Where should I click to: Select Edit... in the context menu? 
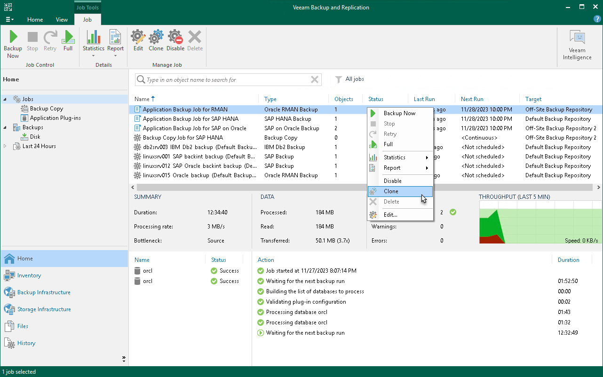[390, 215]
